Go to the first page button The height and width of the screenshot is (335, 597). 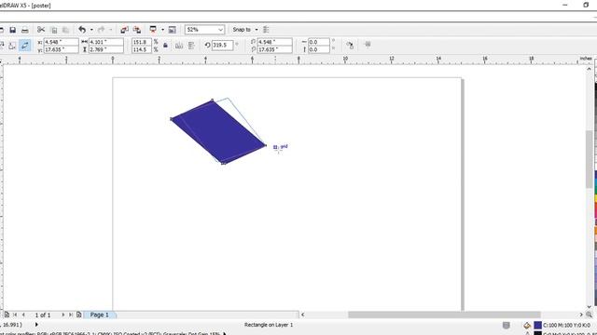15,315
